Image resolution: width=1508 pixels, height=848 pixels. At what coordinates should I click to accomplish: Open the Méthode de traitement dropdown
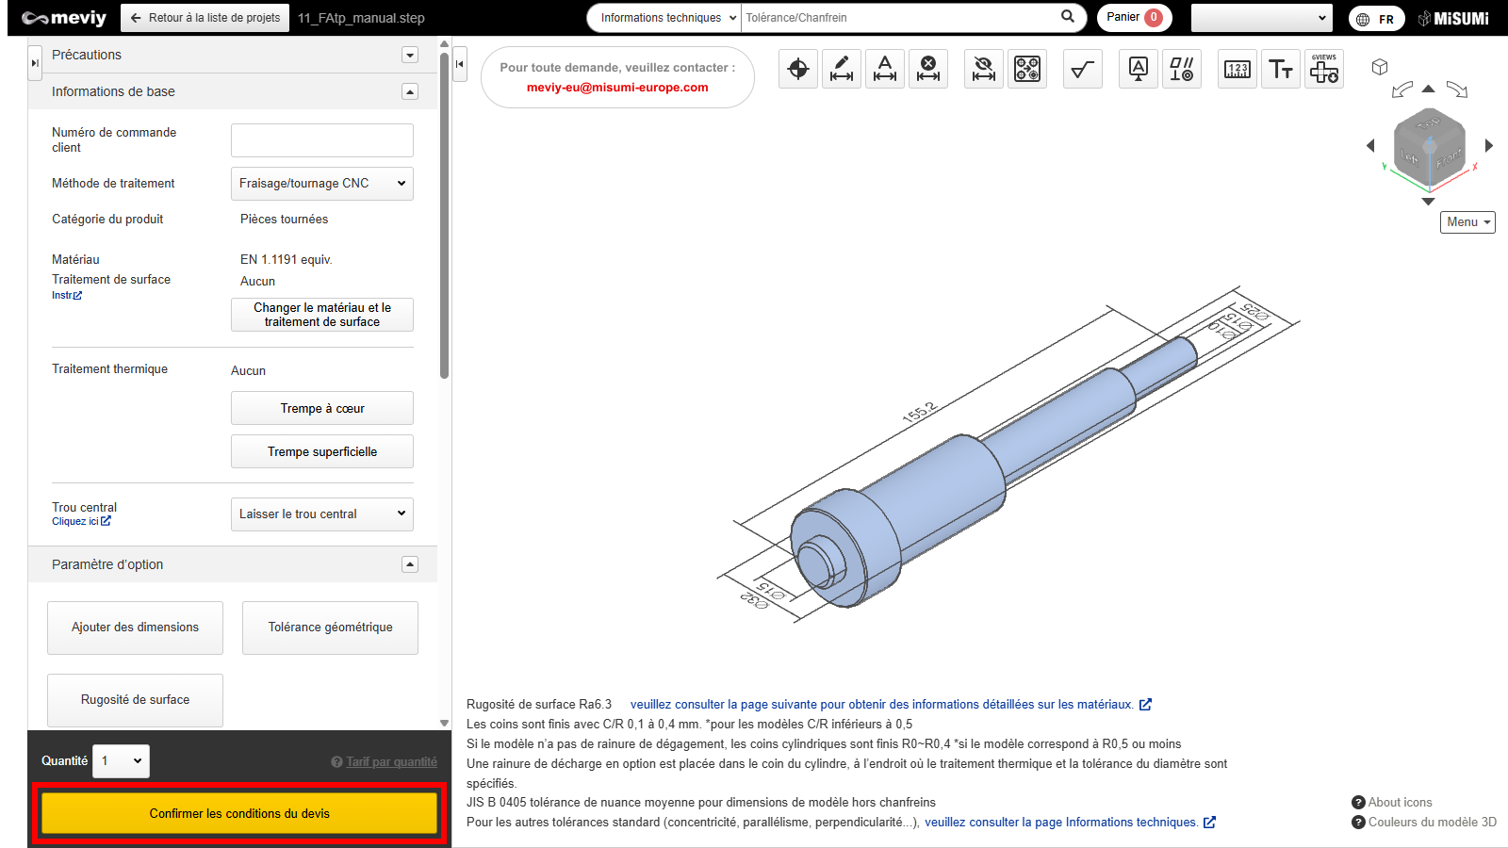point(321,184)
